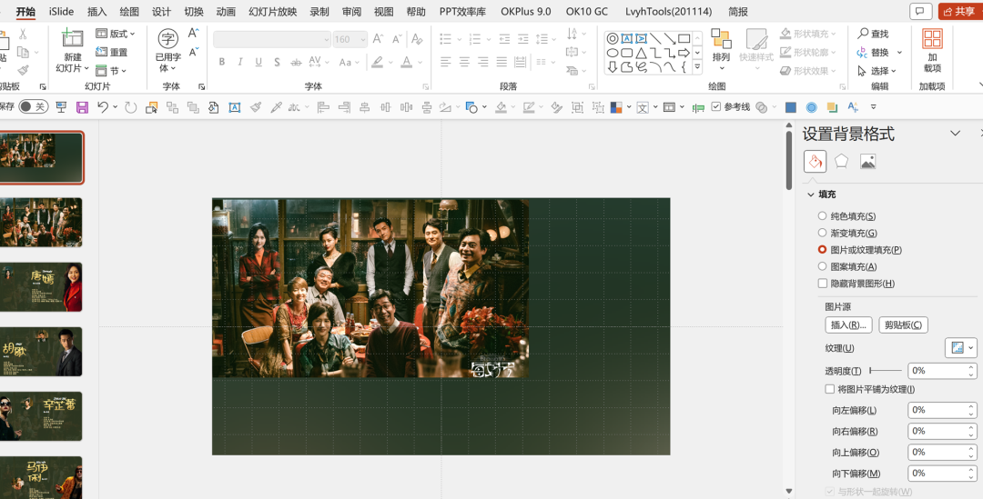Click the select objects icon in quick access toolbar
Screen dimensions: 983x499
[151, 107]
